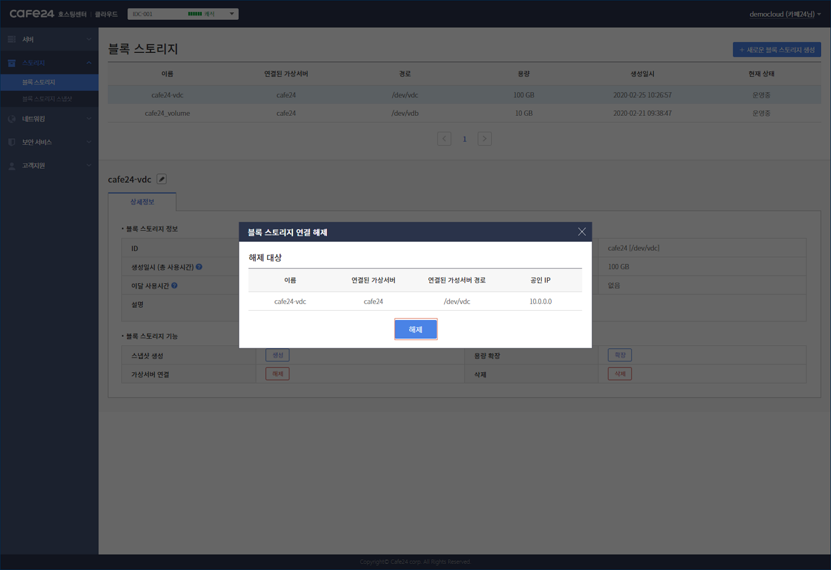The height and width of the screenshot is (570, 831).
Task: Close the 블록 스토리지 연결 해제 dialog
Action: [581, 231]
